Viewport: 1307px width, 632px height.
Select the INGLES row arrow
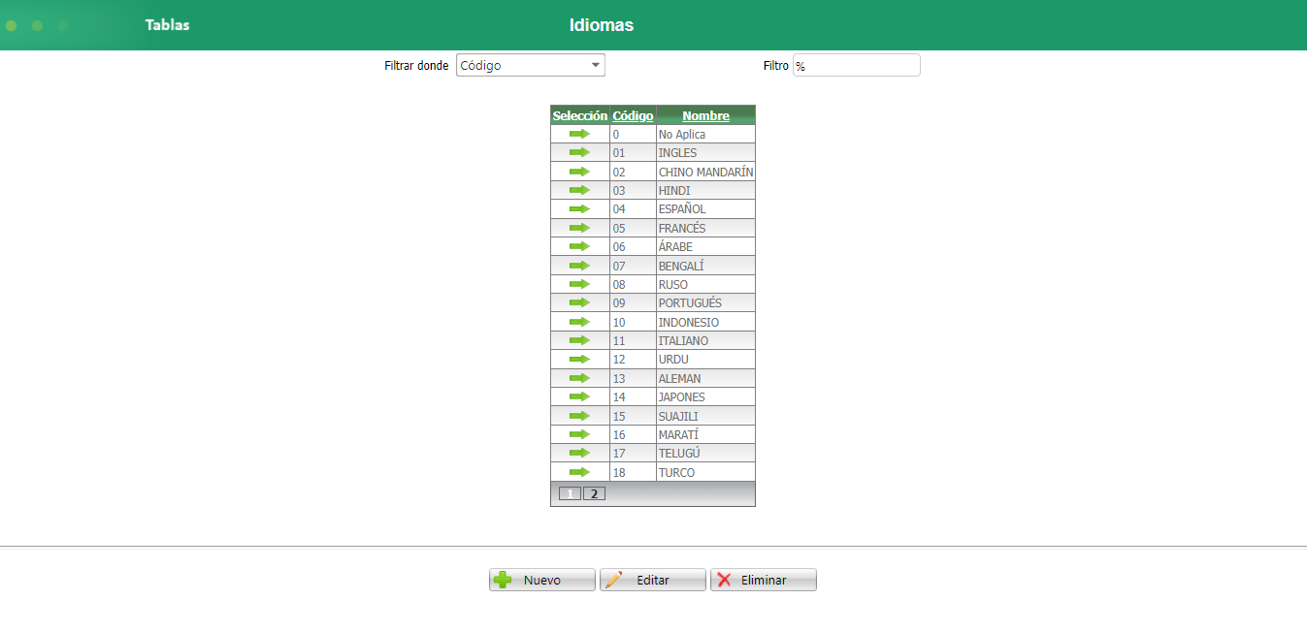coord(579,152)
